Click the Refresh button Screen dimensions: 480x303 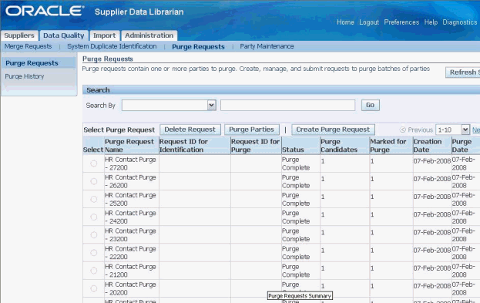point(462,72)
